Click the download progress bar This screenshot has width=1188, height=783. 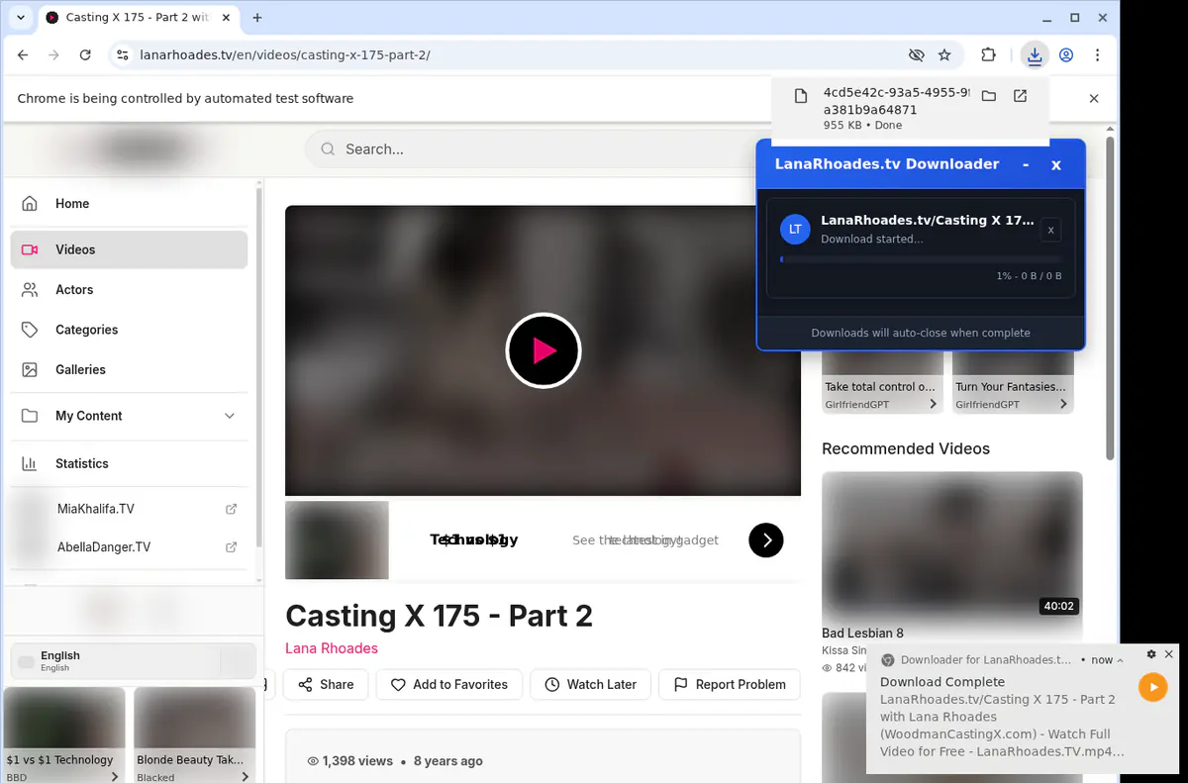921,259
